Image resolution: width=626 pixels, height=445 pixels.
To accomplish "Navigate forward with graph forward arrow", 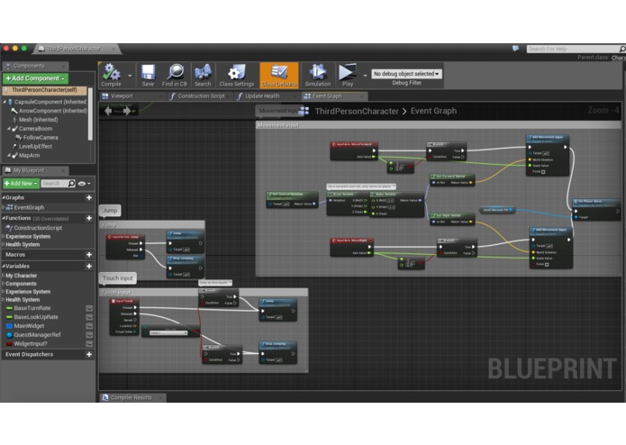I will click(127, 111).
